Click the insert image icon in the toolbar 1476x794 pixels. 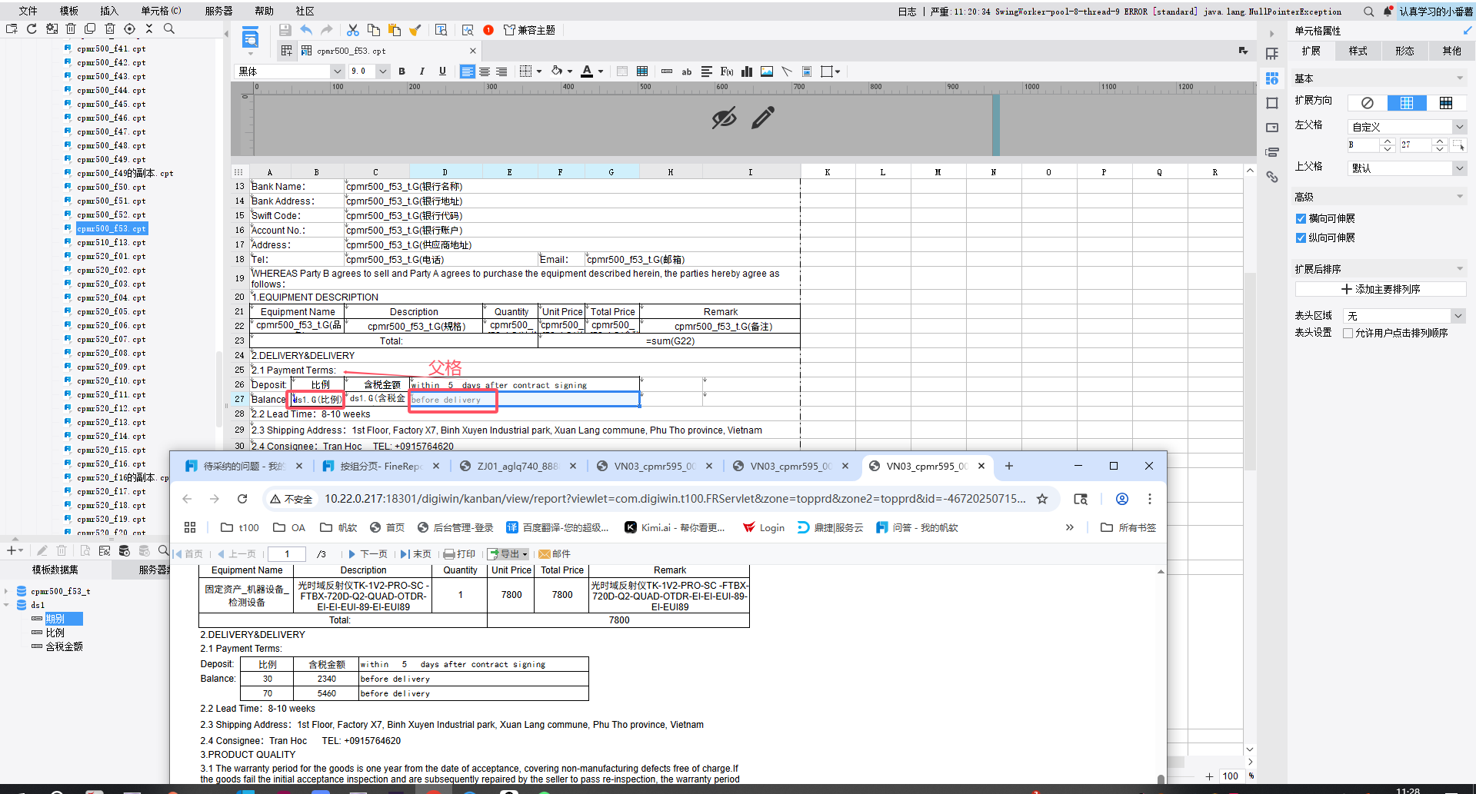767,71
